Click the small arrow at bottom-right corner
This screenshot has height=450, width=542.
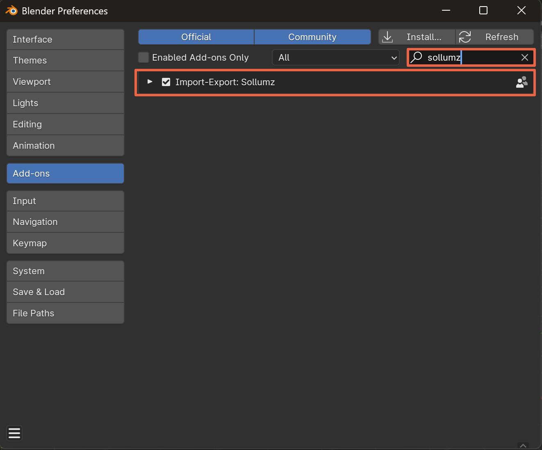click(x=523, y=445)
